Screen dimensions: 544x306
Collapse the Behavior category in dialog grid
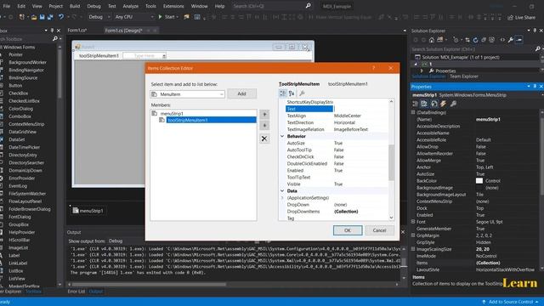pyautogui.click(x=282, y=136)
